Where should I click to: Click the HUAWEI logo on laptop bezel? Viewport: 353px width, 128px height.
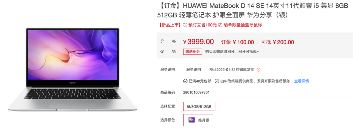pyautogui.click(x=72, y=82)
